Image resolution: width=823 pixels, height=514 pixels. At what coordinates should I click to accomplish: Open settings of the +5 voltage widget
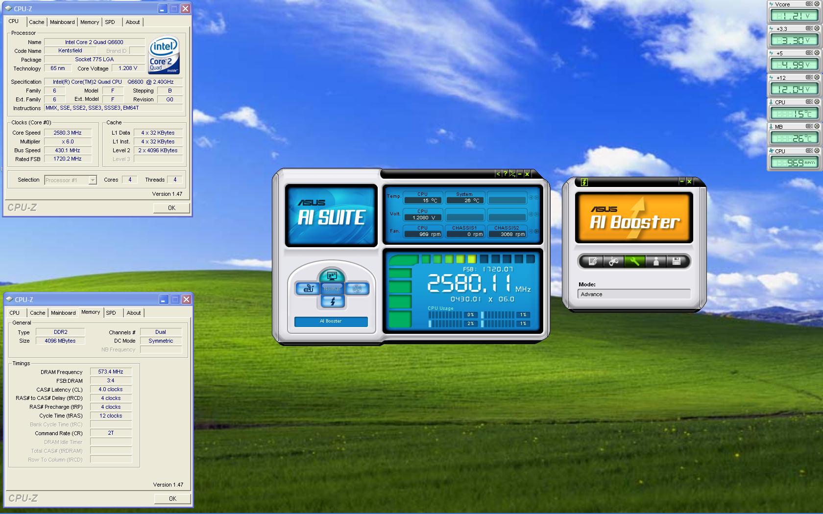point(809,53)
